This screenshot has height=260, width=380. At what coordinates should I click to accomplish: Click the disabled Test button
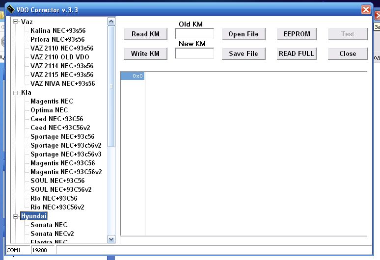[348, 34]
